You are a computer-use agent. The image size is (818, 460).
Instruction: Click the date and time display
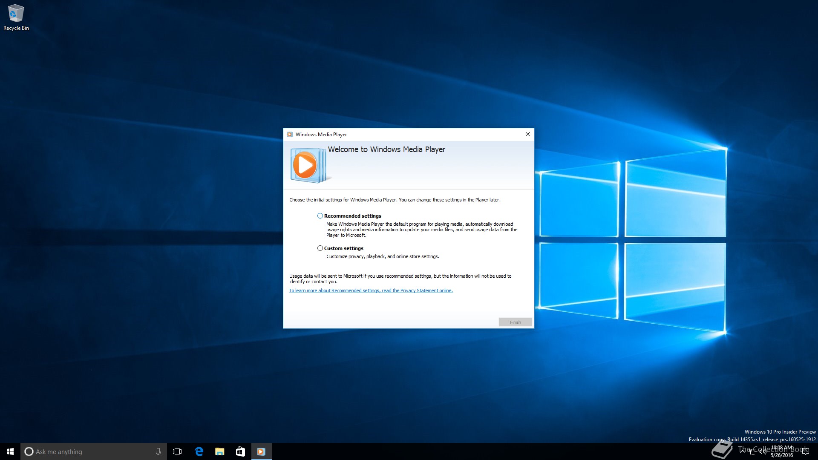[782, 451]
